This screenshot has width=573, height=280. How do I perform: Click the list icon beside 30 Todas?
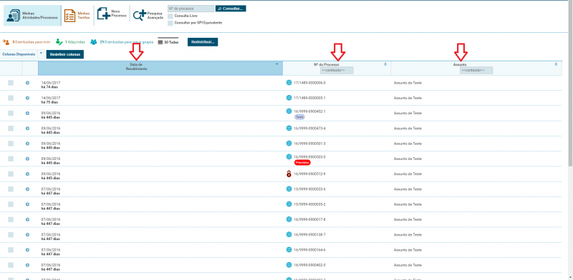coord(160,42)
